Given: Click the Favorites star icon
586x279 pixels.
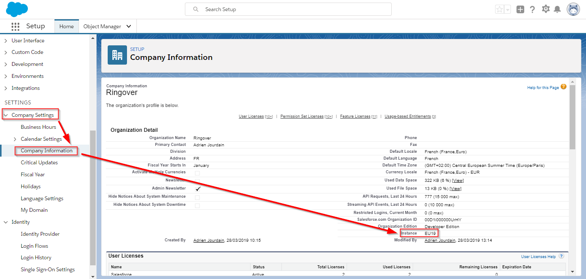Looking at the screenshot, I should [499, 9].
